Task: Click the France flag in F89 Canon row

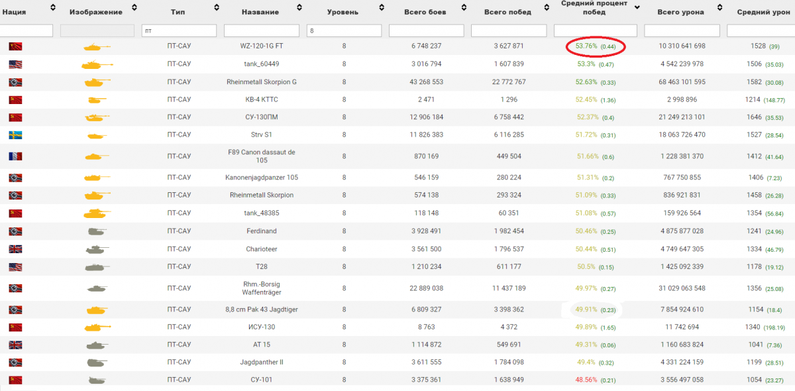Action: click(x=15, y=156)
